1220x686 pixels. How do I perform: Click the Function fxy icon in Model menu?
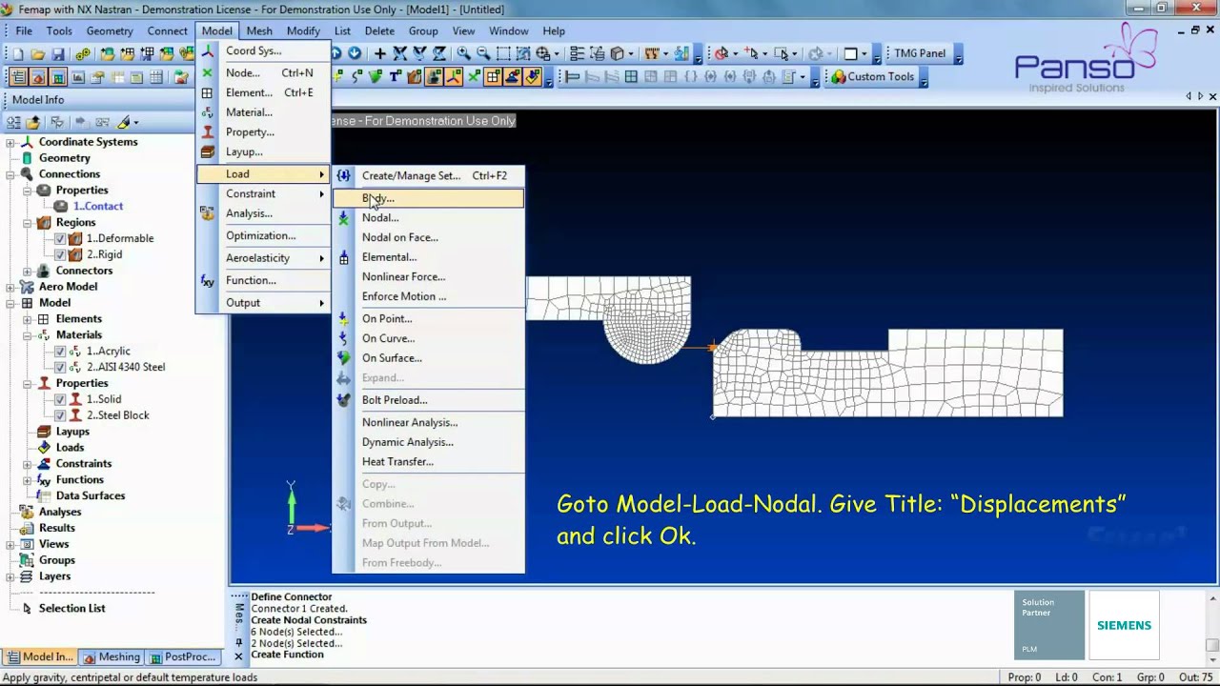pyautogui.click(x=207, y=281)
